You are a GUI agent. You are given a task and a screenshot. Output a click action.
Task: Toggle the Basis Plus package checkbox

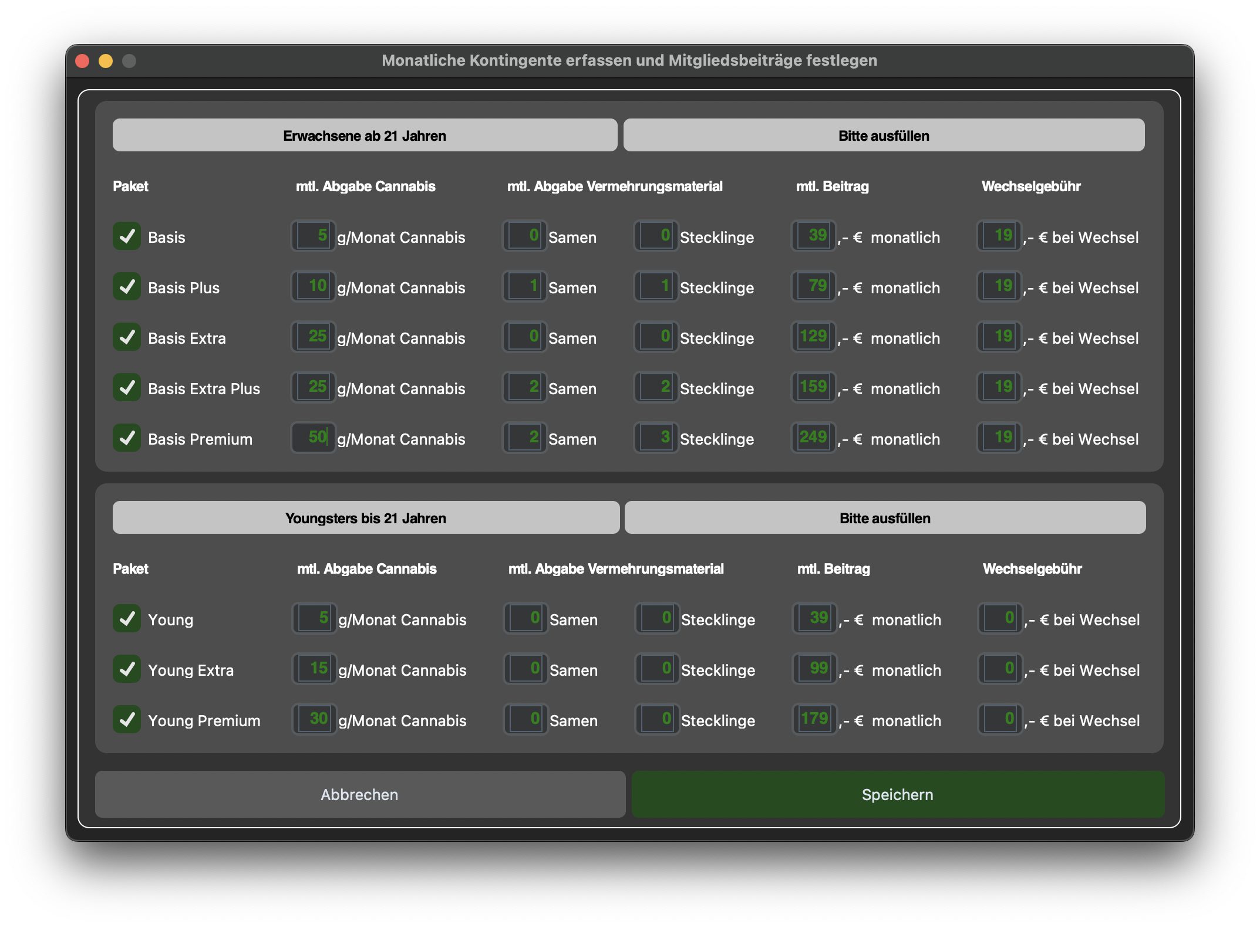127,287
